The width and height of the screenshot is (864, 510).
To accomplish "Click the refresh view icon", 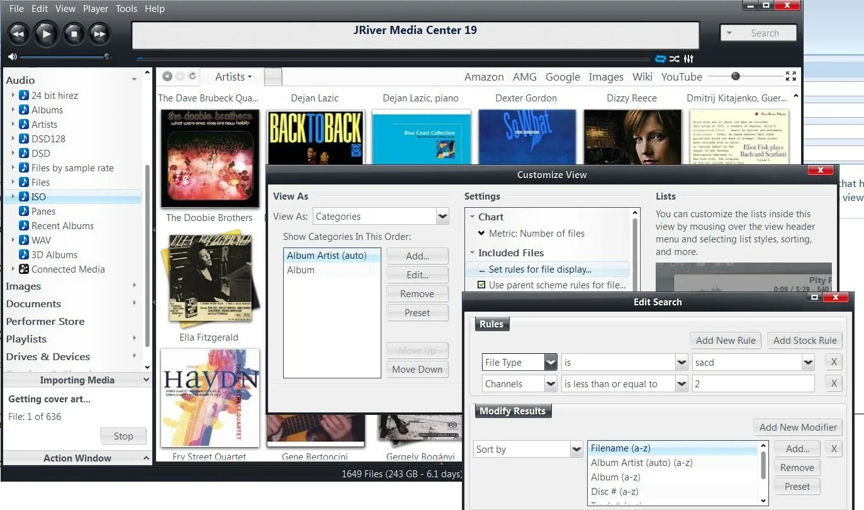I will click(193, 76).
